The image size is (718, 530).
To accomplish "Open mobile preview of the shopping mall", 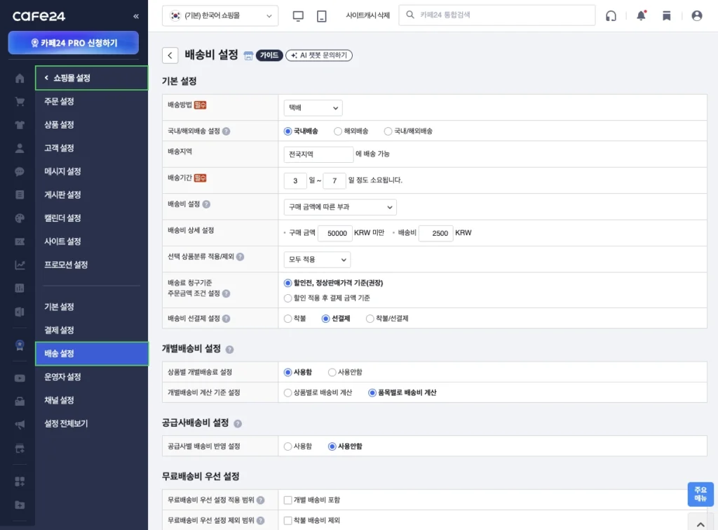I will 322,15.
